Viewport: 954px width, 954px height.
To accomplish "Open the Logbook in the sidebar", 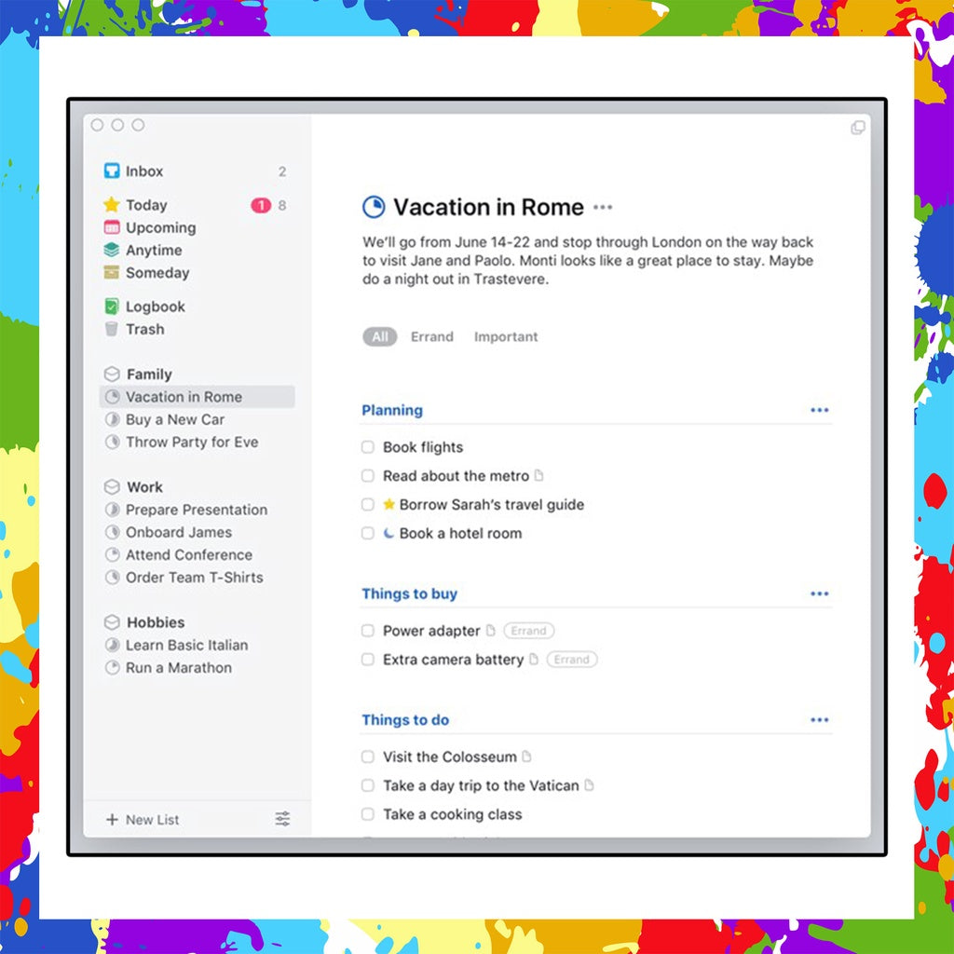I will [x=156, y=307].
